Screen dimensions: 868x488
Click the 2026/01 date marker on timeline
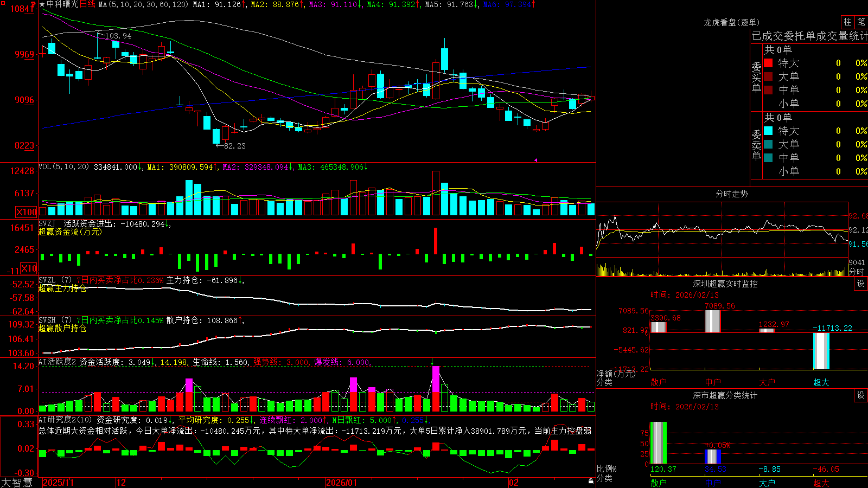342,483
